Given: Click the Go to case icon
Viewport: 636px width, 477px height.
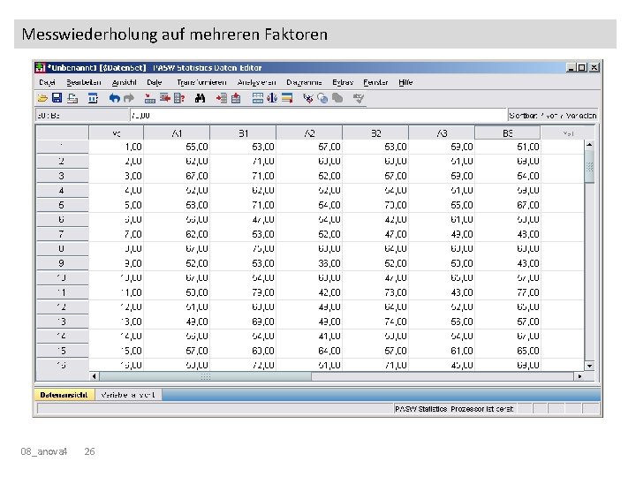Looking at the screenshot, I should 149,98.
